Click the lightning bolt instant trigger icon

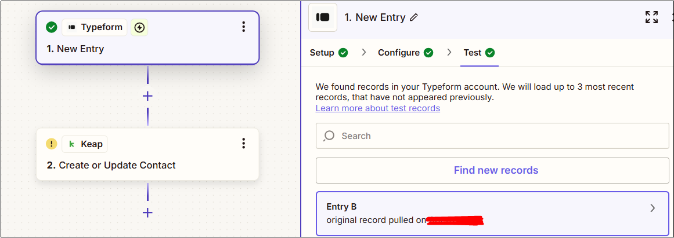click(x=139, y=27)
